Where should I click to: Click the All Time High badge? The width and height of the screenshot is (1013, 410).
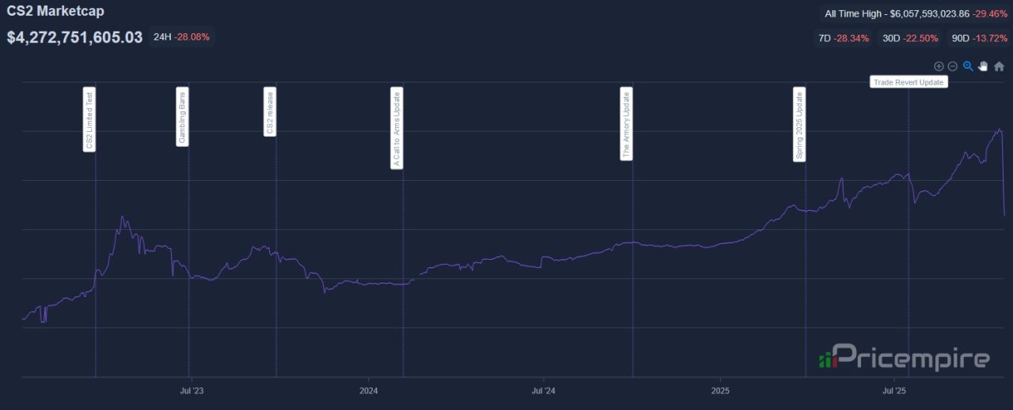(914, 13)
